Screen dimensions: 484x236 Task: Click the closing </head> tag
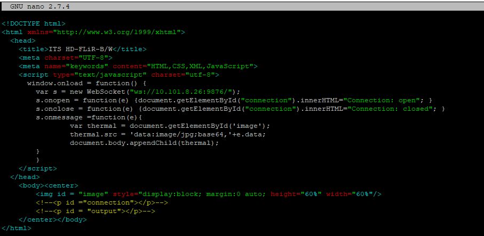coord(25,177)
